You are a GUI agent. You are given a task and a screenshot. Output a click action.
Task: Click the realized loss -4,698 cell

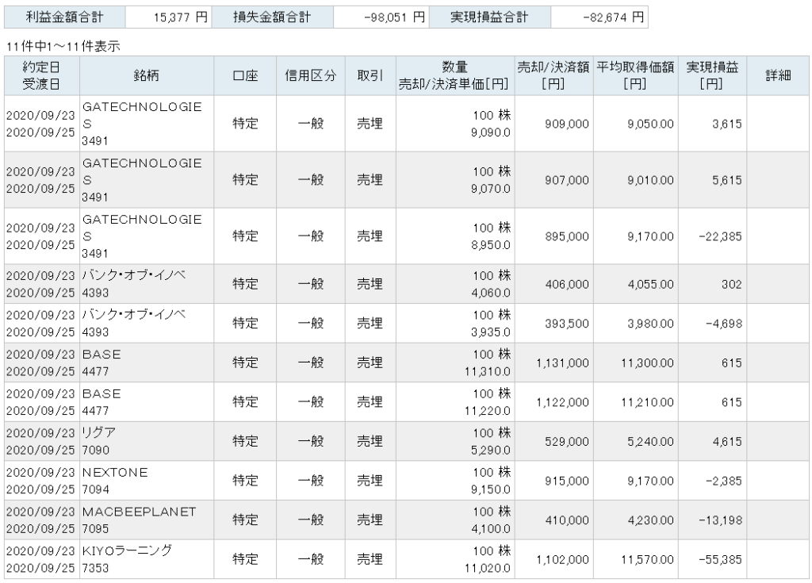pyautogui.click(x=712, y=324)
